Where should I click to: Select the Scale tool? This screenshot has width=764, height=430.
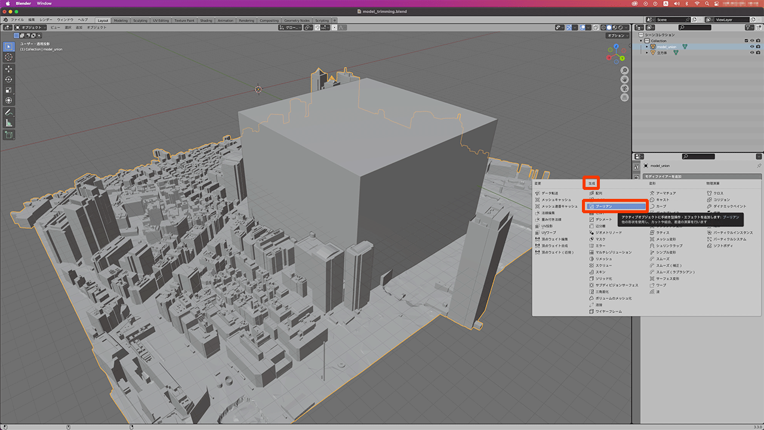coord(9,90)
